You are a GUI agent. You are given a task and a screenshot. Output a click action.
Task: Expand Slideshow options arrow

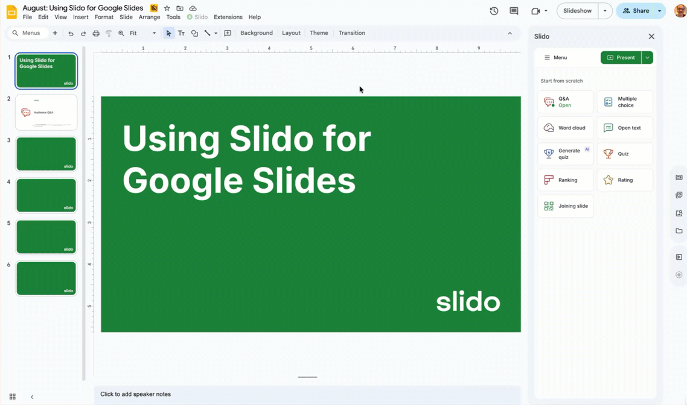[x=605, y=11]
